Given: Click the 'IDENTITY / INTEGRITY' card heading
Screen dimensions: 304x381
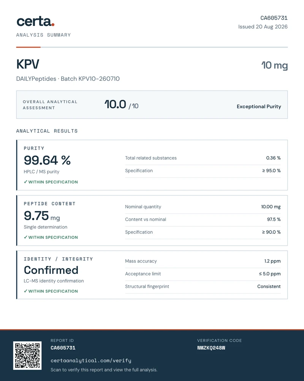Looking at the screenshot, I should click(x=59, y=259).
